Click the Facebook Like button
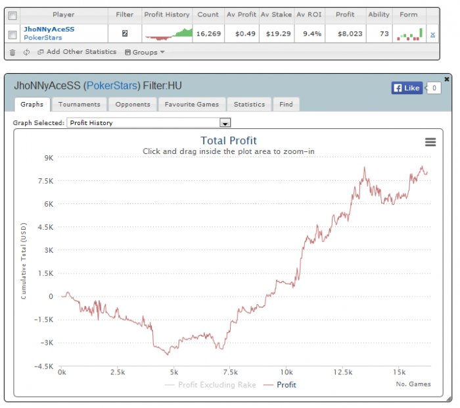The width and height of the screenshot is (460, 408). pos(407,88)
